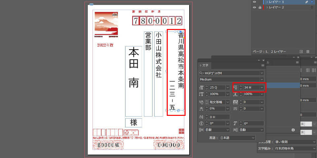This screenshot has height=158, width=317.
Task: Toggle visibility of レイヤー 2
Action: point(254,7)
